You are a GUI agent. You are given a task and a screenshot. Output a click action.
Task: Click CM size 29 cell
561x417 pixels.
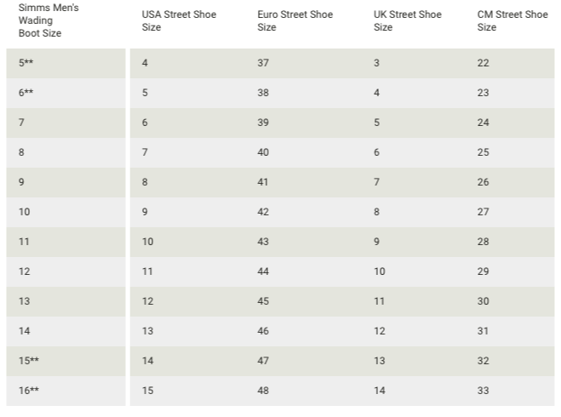tap(484, 271)
